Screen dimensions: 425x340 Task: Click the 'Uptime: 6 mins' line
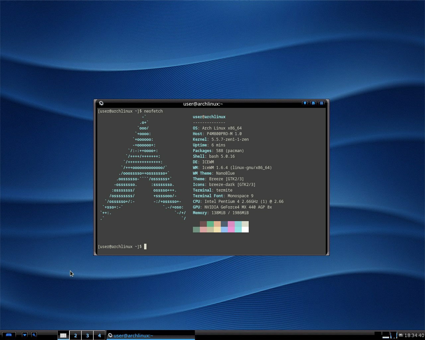pos(209,145)
